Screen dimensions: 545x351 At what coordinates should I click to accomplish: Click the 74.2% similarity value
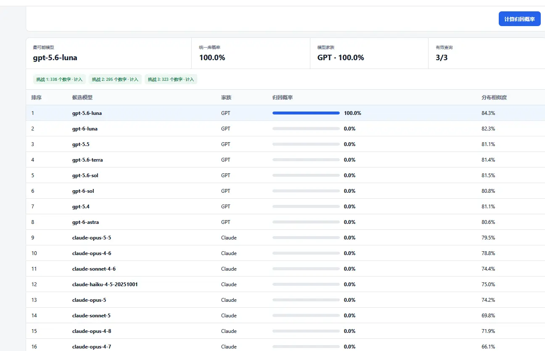pyautogui.click(x=488, y=300)
